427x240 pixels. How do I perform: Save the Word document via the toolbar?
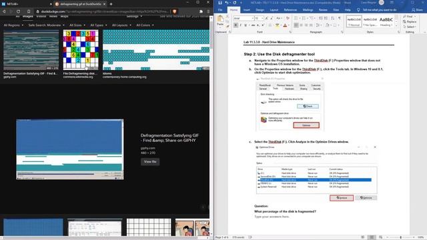(x=220, y=3)
